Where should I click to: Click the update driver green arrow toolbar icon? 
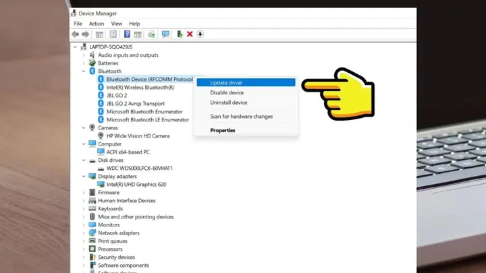(180, 34)
